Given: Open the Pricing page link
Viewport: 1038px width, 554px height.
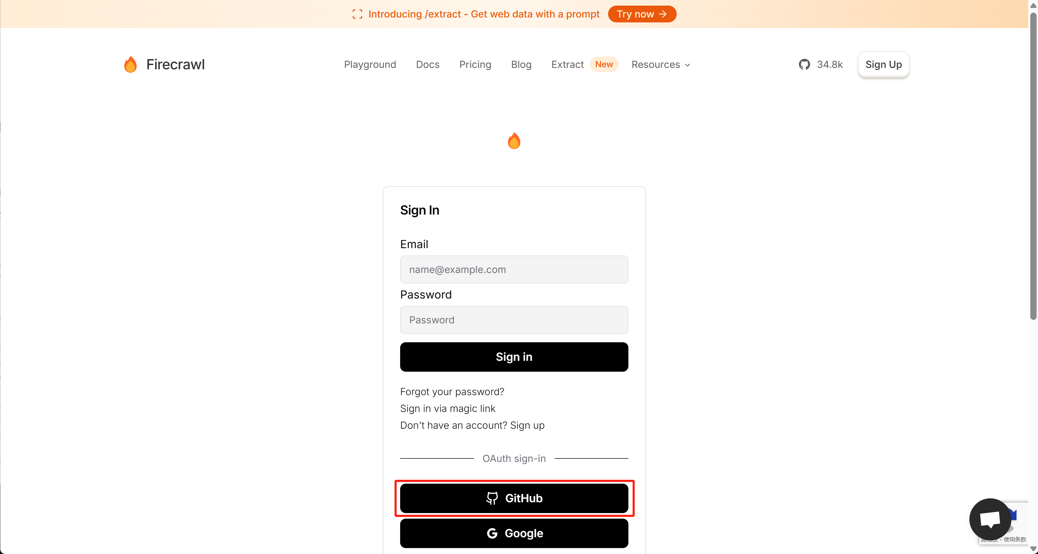Looking at the screenshot, I should (x=475, y=64).
